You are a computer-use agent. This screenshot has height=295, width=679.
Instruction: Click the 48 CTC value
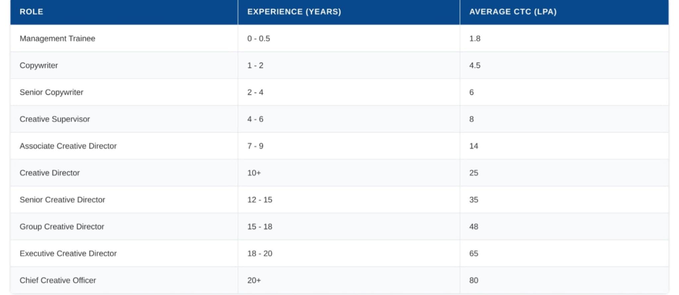point(474,226)
